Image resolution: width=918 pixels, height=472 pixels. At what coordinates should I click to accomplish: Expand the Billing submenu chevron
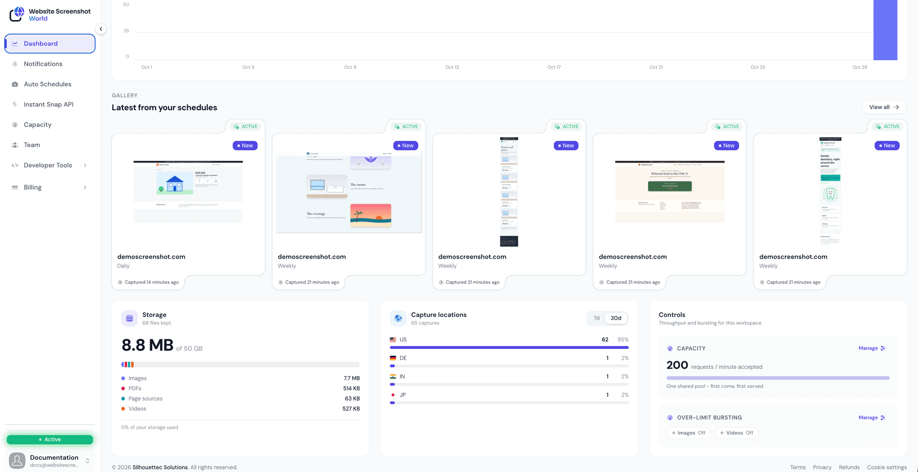[x=85, y=187]
